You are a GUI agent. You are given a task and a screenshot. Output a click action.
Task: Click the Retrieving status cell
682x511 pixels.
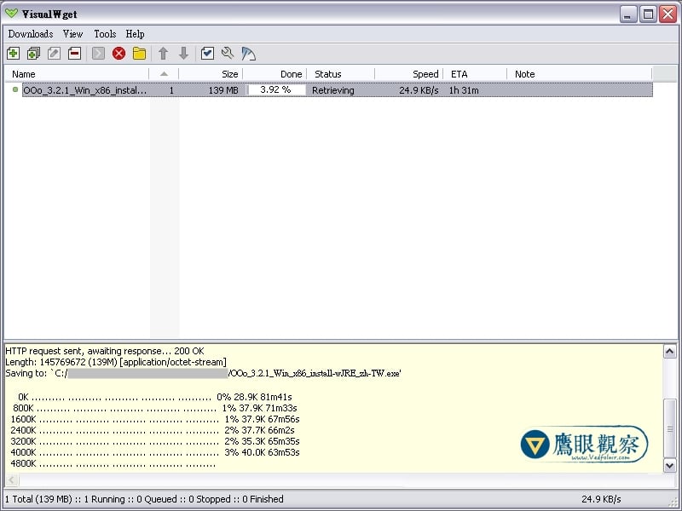point(333,90)
